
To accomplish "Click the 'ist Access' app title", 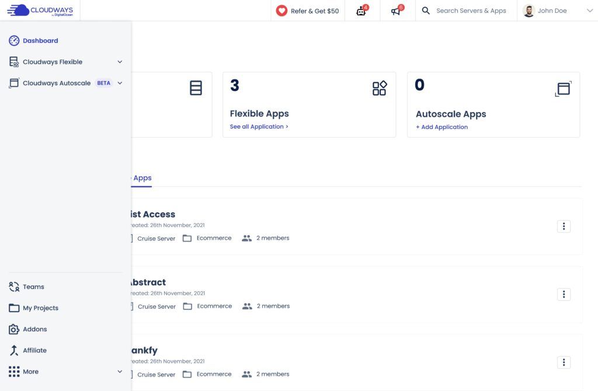I will [x=153, y=214].
